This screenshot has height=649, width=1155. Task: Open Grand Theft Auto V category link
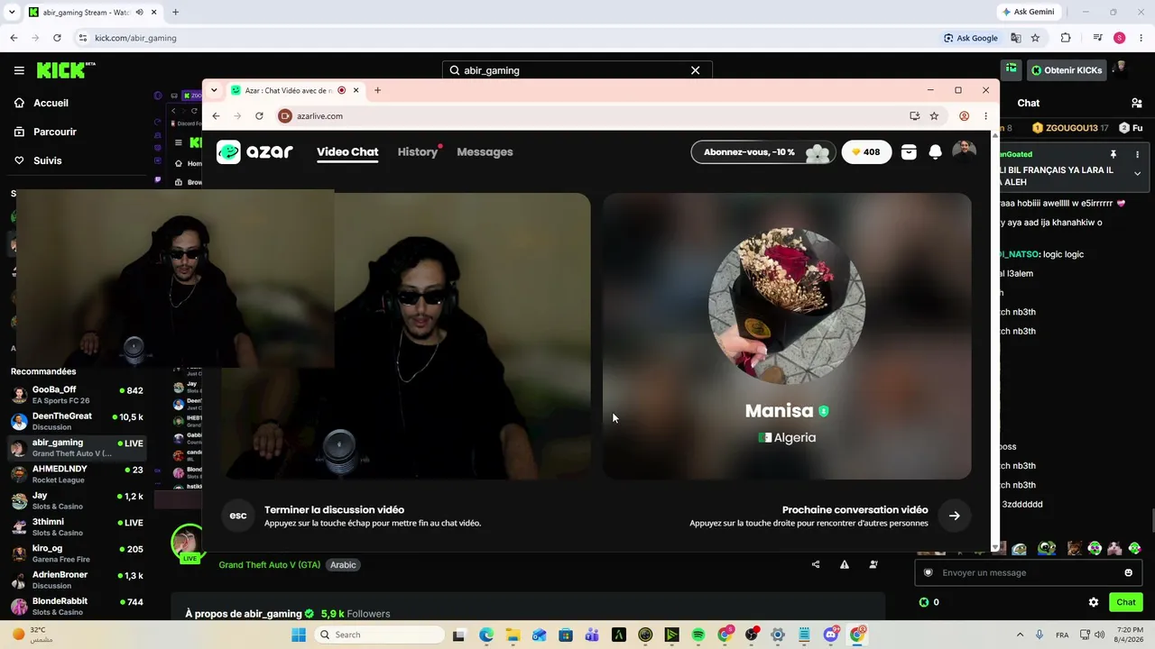coord(270,565)
